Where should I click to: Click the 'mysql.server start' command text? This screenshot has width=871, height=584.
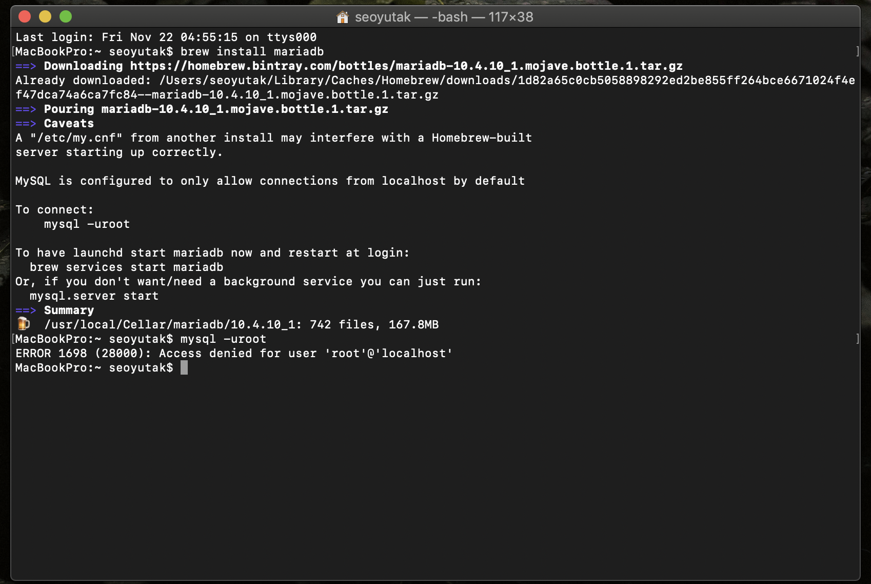click(x=94, y=296)
